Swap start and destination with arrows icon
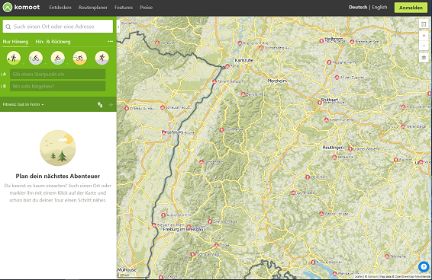 tap(100, 105)
